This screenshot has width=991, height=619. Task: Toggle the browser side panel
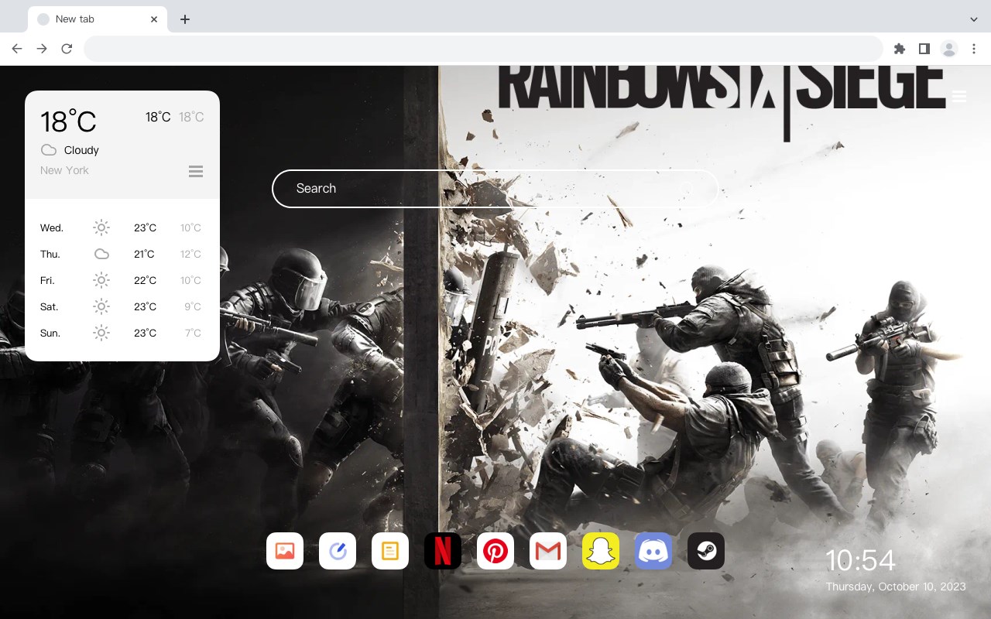coord(924,49)
